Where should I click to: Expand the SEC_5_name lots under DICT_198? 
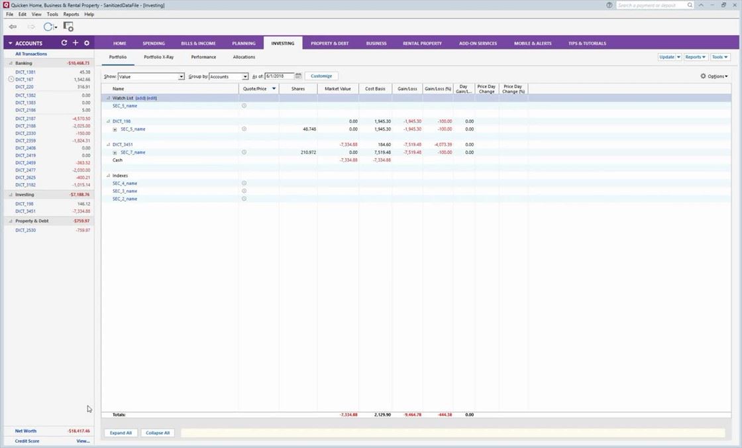pos(115,129)
